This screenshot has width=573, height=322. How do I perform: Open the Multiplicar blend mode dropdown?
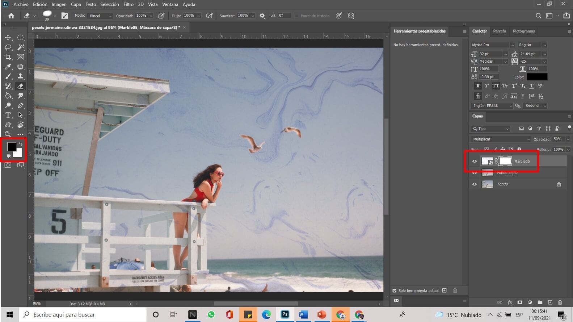[501, 139]
